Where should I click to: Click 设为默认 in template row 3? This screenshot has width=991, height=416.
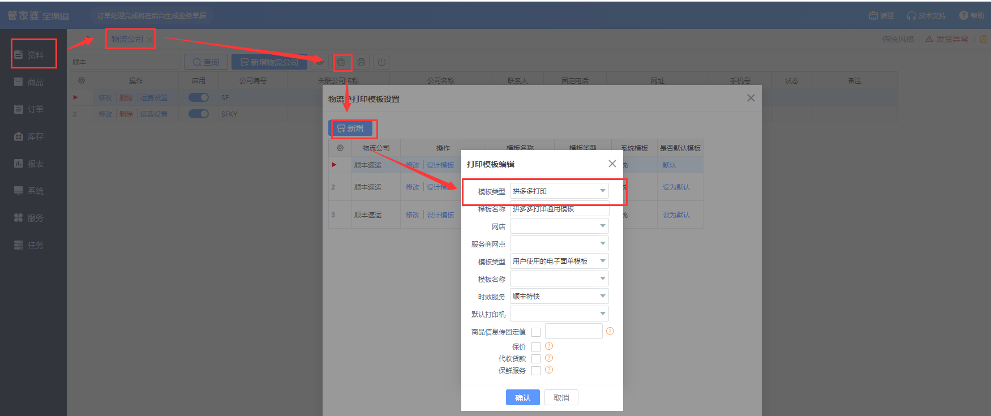coord(676,215)
